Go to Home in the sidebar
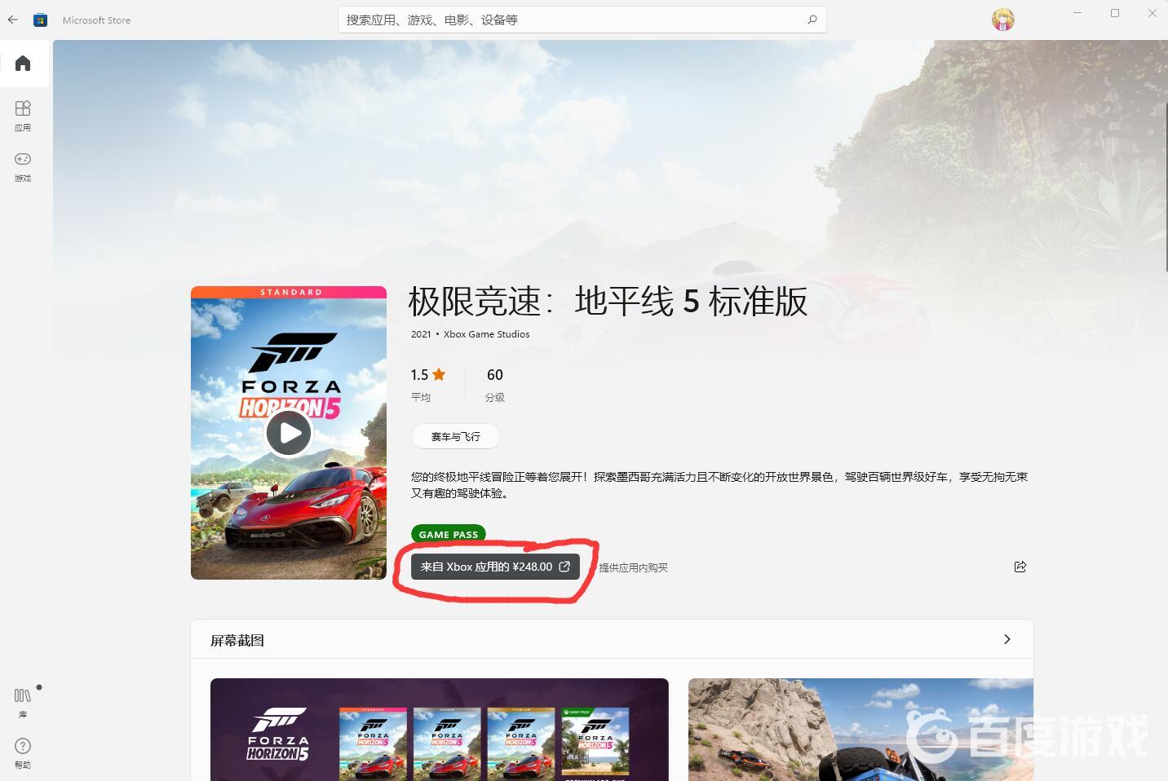This screenshot has width=1168, height=781. pos(23,64)
